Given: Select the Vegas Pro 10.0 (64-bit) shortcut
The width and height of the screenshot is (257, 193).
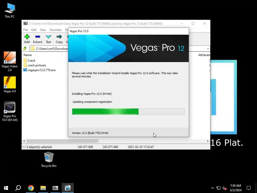Looking at the screenshot, I should [10, 112].
